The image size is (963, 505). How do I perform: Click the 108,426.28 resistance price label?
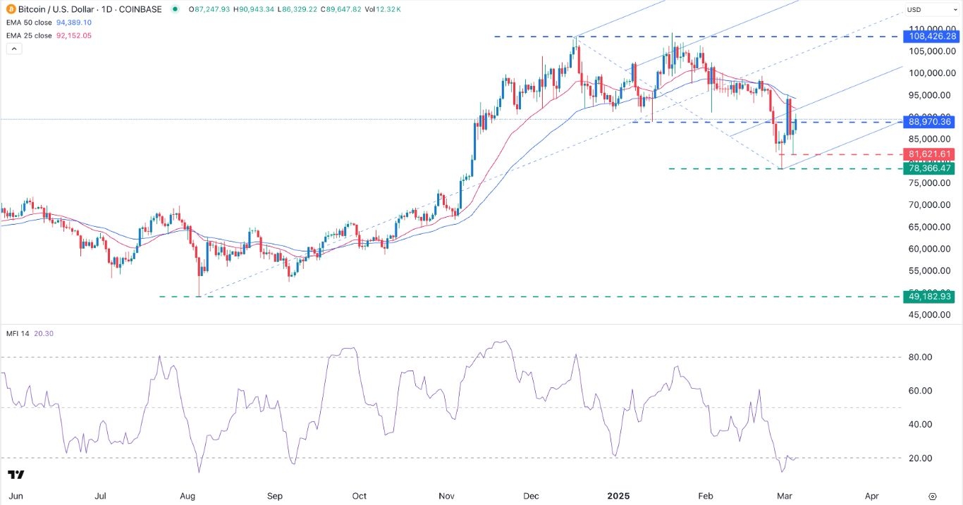pos(931,36)
